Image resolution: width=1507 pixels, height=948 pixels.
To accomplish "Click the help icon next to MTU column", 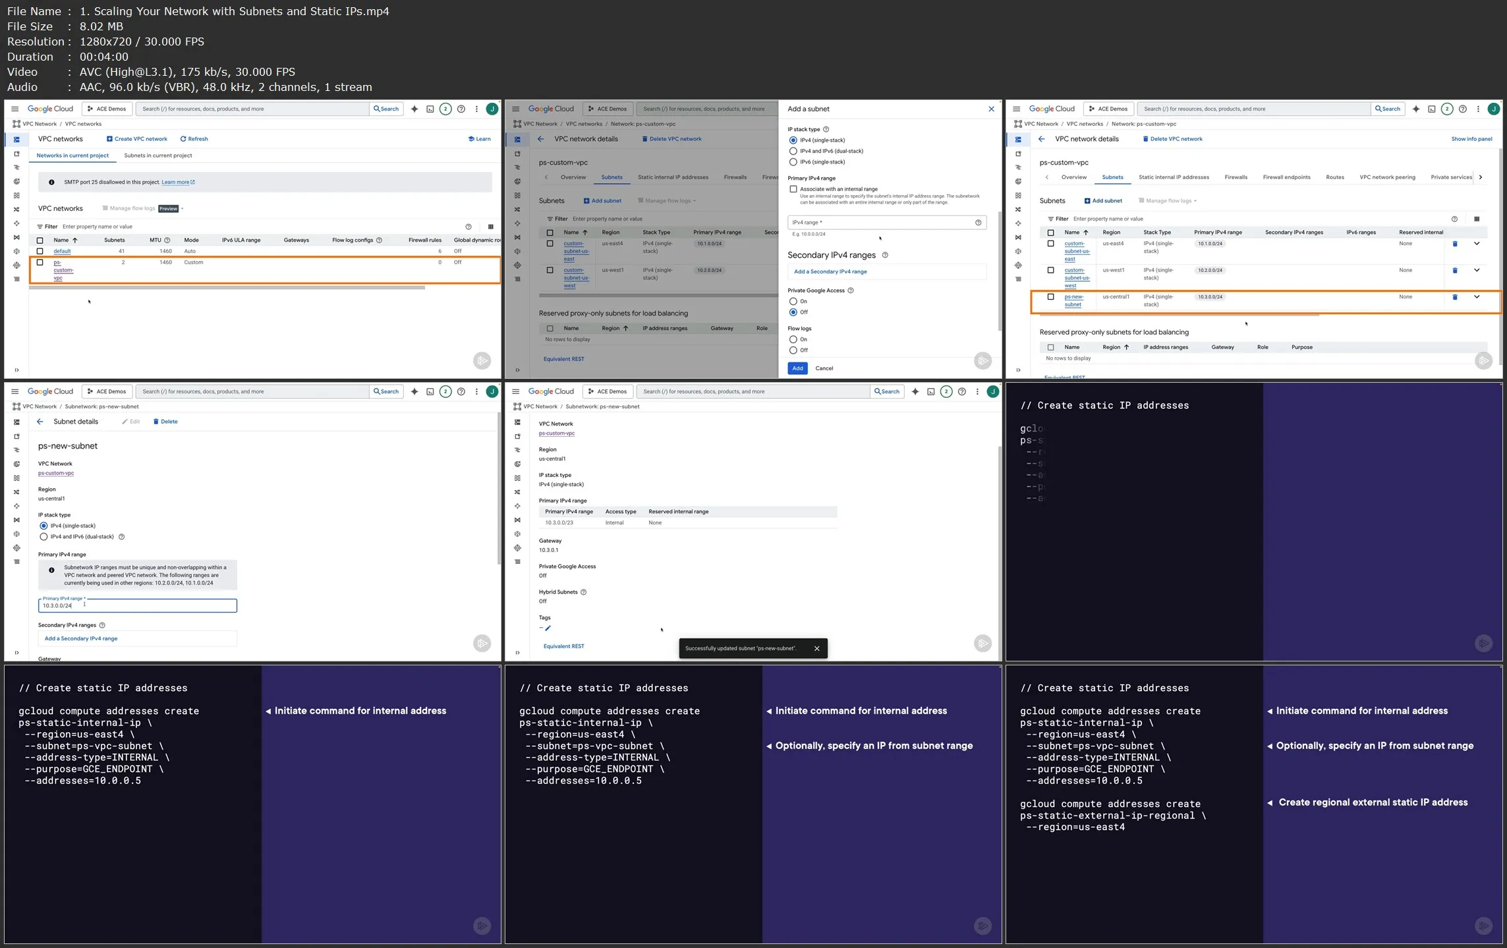I will tap(167, 240).
